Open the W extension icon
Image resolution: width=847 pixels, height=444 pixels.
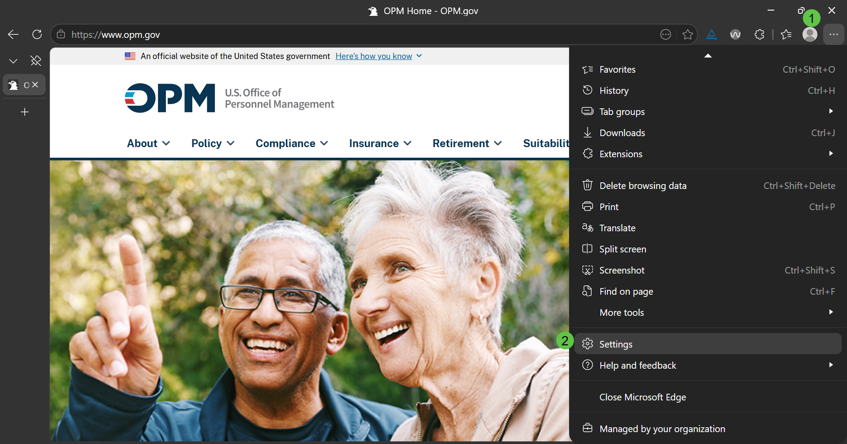point(735,34)
